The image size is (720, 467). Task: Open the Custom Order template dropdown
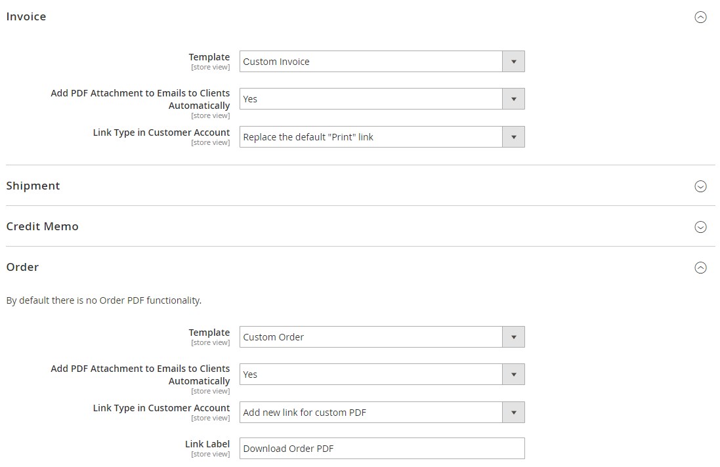(x=371, y=337)
